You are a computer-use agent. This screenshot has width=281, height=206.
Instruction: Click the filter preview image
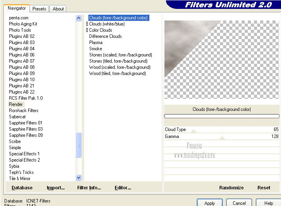pos(222,60)
